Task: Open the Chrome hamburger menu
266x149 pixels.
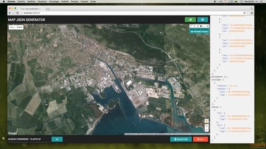Action: (x=252, y=13)
